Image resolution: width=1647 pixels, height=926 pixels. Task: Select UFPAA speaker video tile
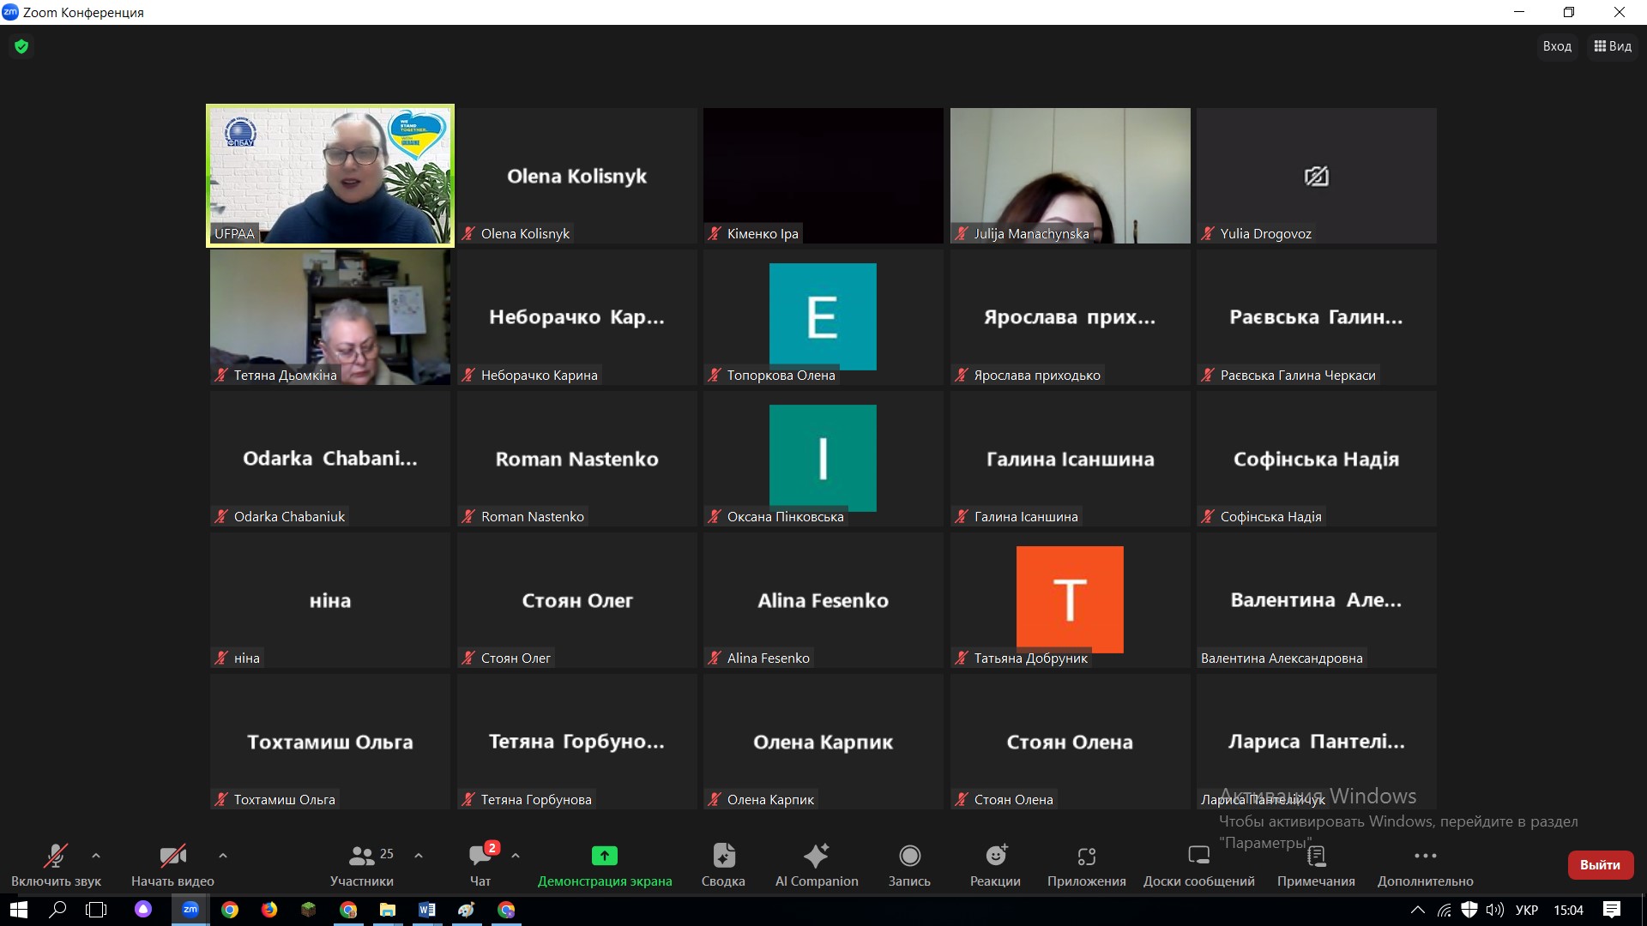pos(330,176)
